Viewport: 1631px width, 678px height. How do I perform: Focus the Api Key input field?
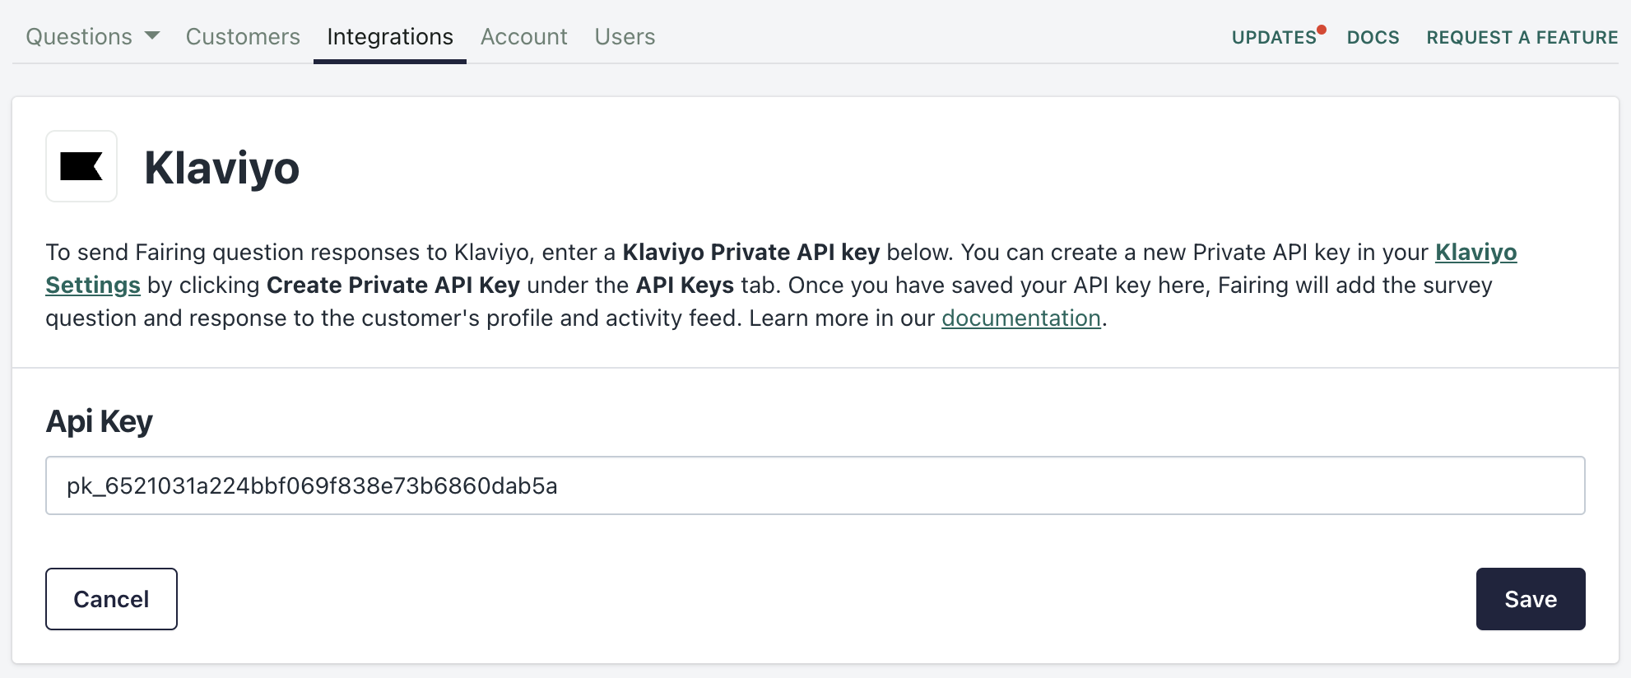pos(815,485)
